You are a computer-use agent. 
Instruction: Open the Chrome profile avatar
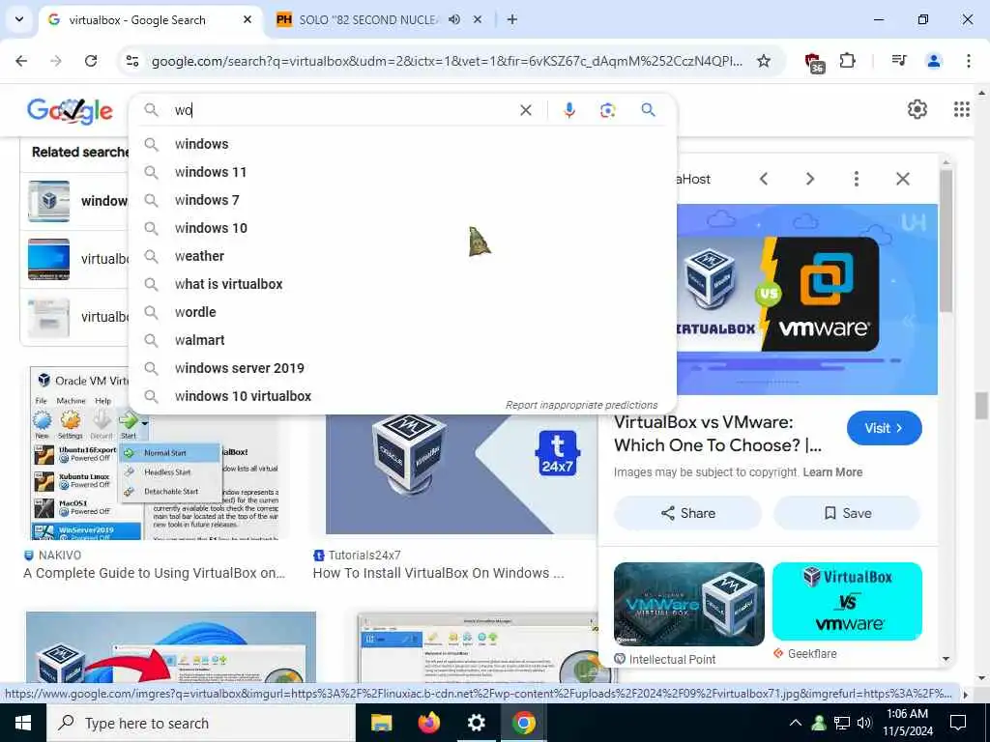(933, 61)
